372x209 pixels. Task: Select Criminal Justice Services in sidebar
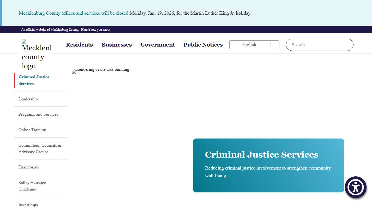click(x=33, y=80)
